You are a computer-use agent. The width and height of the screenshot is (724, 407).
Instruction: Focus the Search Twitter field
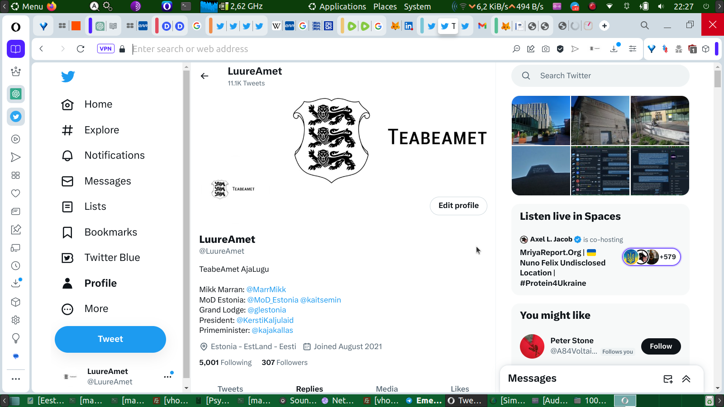point(600,76)
